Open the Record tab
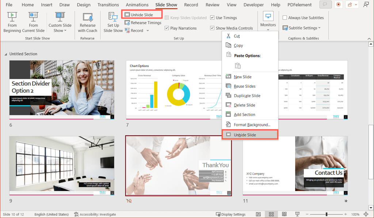374x218 pixels. (191, 5)
